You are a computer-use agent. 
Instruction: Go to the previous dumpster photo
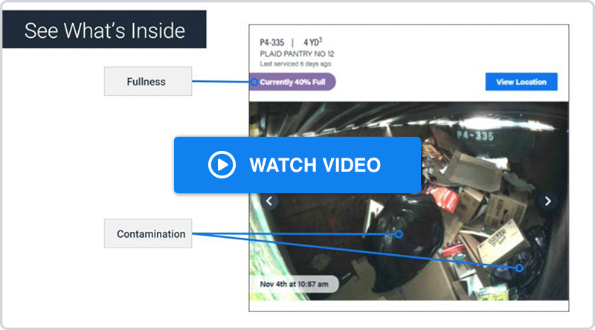270,201
